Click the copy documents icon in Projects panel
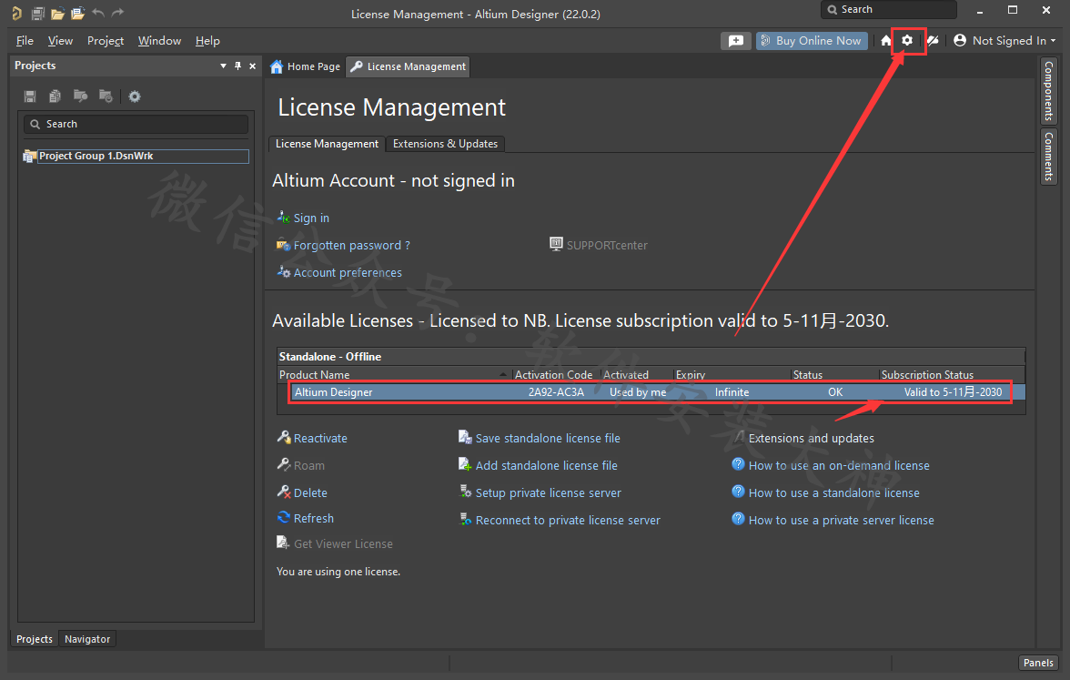 (x=56, y=96)
